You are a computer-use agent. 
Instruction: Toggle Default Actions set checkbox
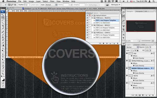pyautogui.click(x=87, y=15)
